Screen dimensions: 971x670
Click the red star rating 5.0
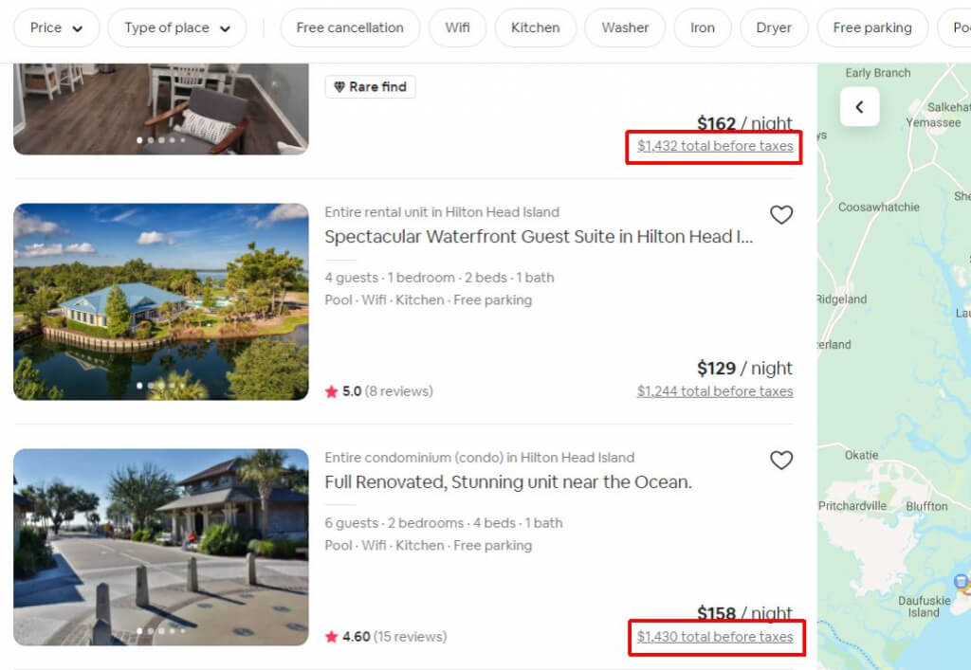[331, 391]
